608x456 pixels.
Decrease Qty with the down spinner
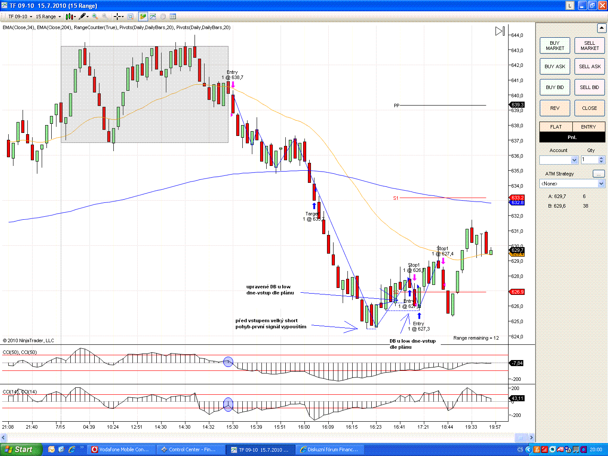point(601,162)
